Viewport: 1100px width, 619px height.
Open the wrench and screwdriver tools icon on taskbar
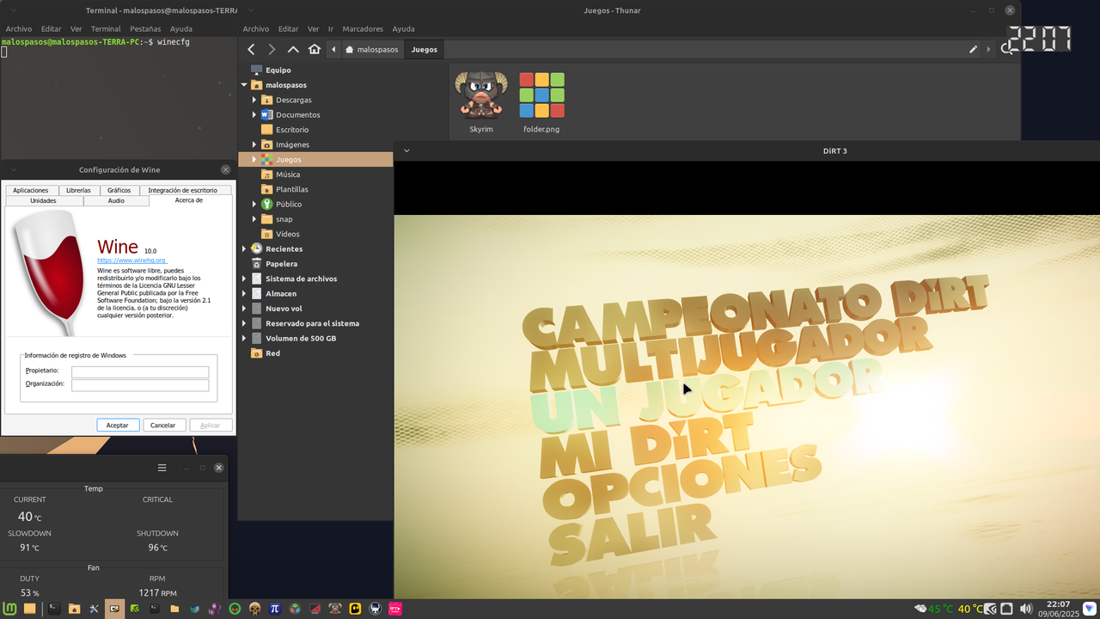coord(95,609)
